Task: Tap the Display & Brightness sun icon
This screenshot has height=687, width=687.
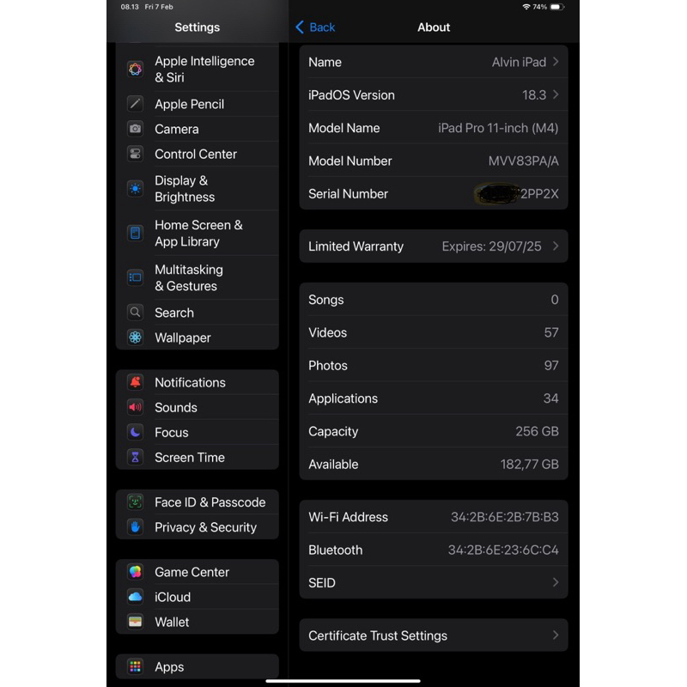Action: 135,189
